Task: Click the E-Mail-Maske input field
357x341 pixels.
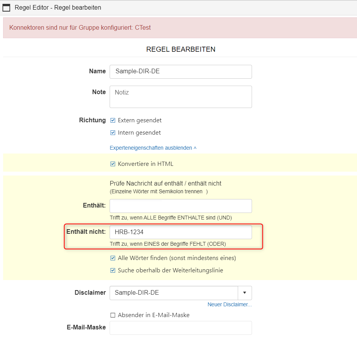Action: click(181, 327)
